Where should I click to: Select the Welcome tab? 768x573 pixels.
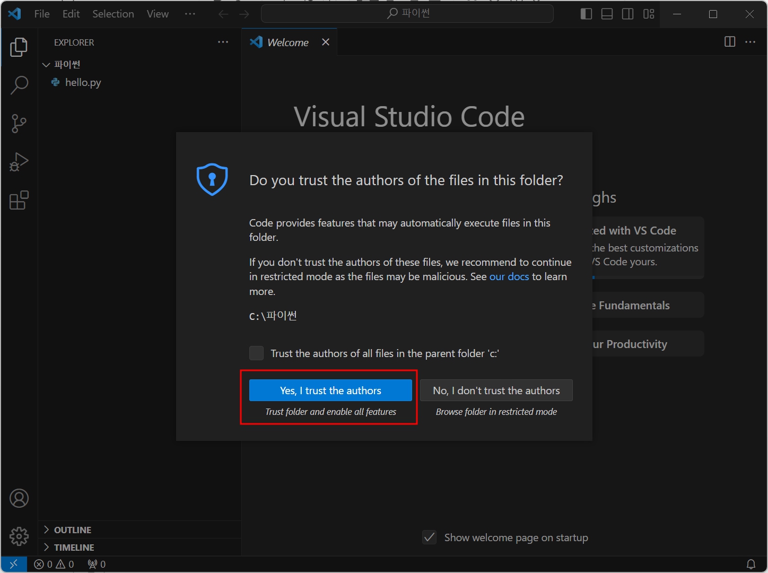coord(289,42)
